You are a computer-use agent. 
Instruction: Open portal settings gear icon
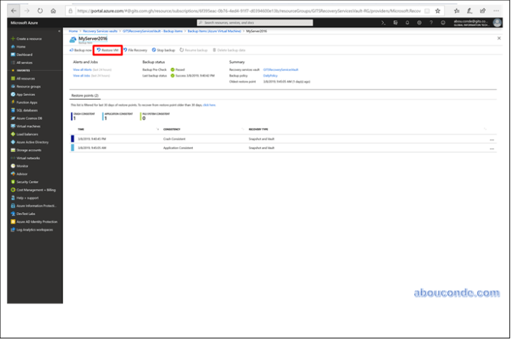[x=418, y=23]
